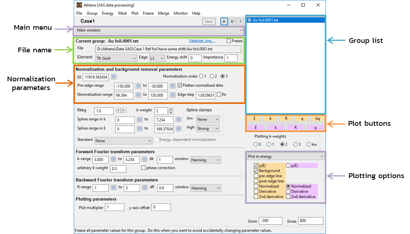Select plotting k-weight 3
Image resolution: width=410 pixels, height=234 pixels.
[295, 144]
